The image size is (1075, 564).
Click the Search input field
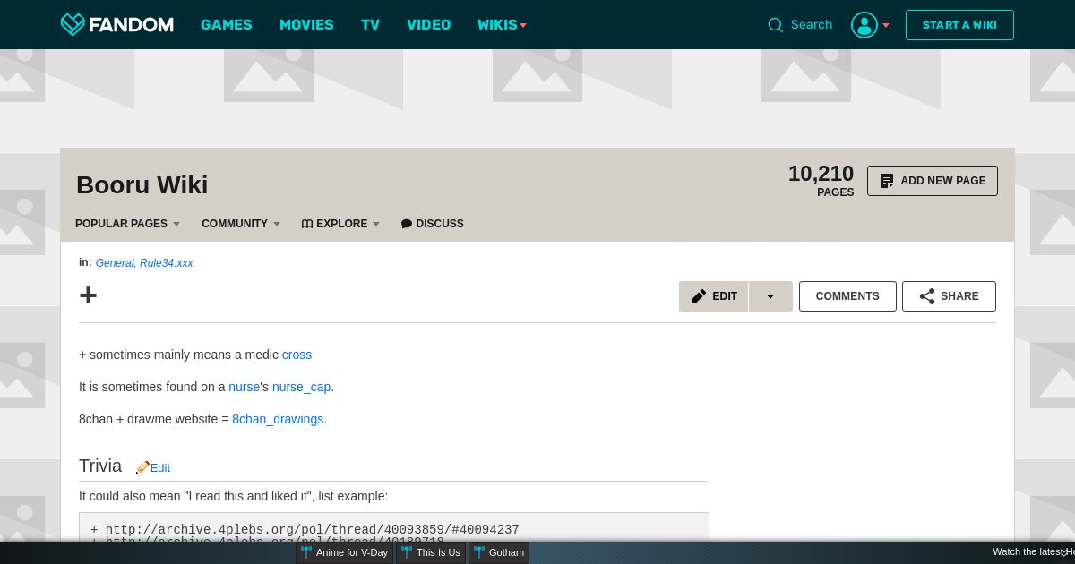click(812, 25)
